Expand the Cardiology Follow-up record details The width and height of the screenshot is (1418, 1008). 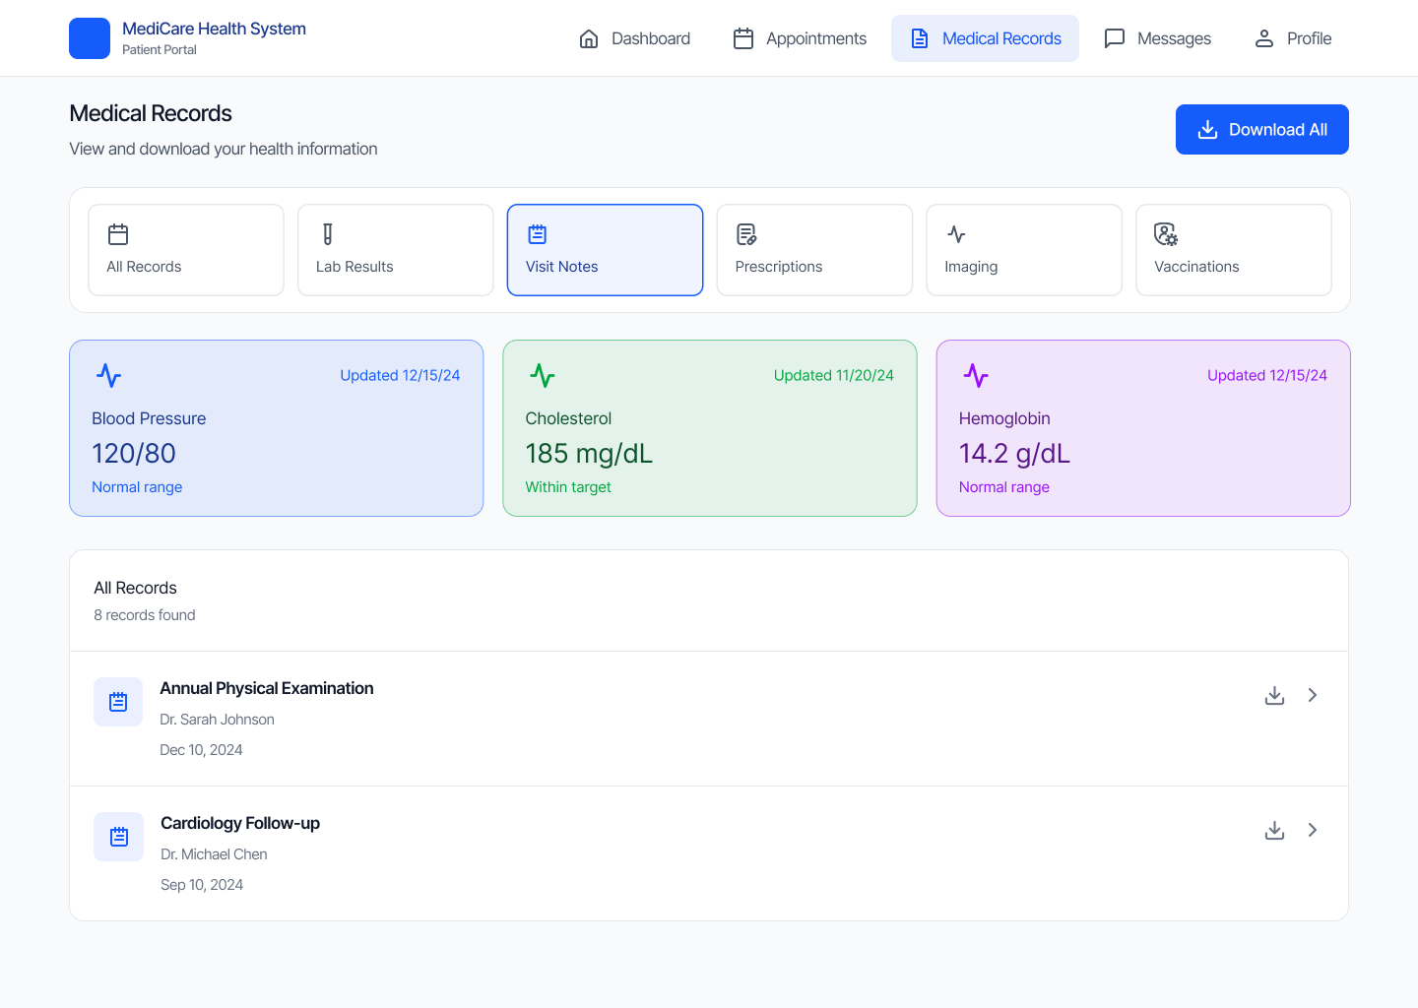1312,830
